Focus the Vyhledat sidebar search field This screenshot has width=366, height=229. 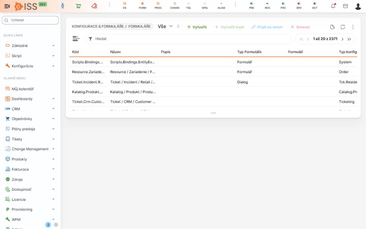30,20
